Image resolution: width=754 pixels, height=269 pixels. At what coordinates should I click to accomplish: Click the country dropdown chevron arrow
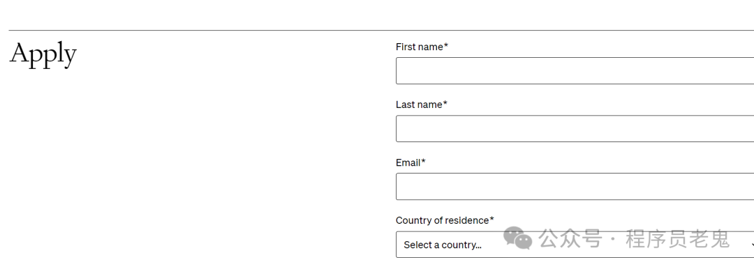point(752,245)
